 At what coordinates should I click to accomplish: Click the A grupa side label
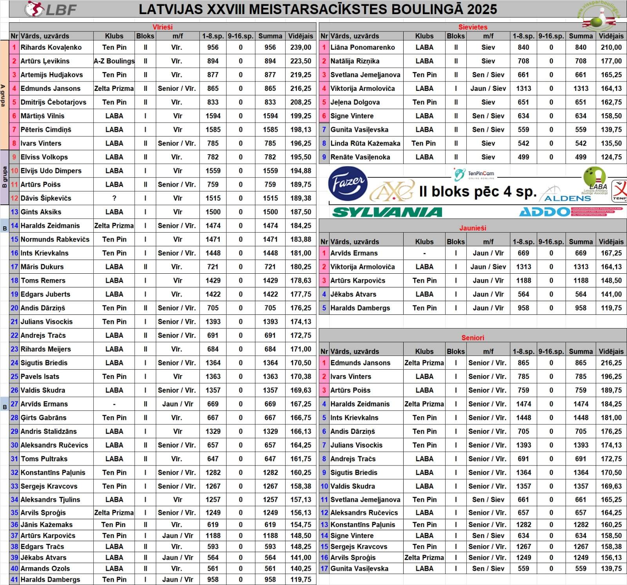click(x=4, y=95)
